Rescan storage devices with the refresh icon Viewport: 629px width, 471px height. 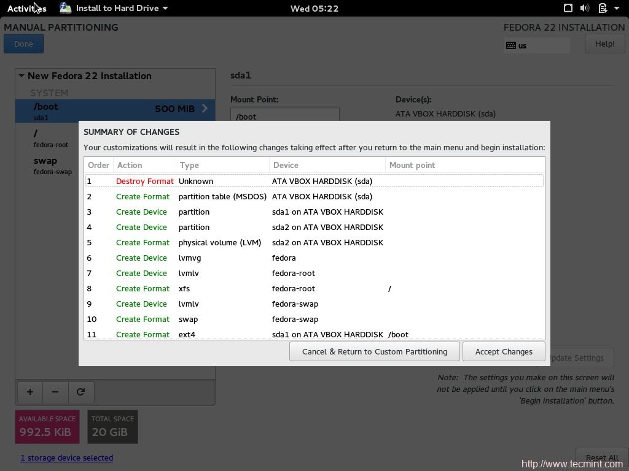tap(81, 392)
